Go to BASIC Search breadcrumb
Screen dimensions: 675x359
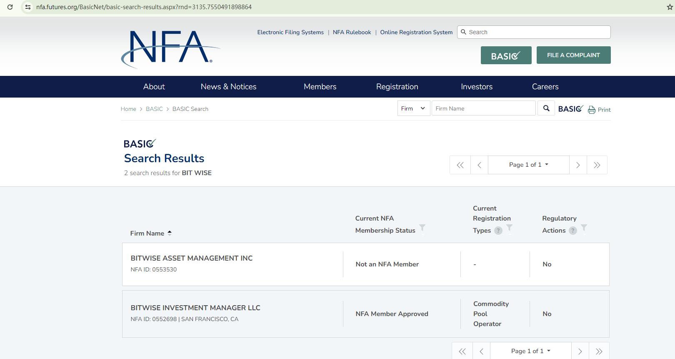pos(190,109)
